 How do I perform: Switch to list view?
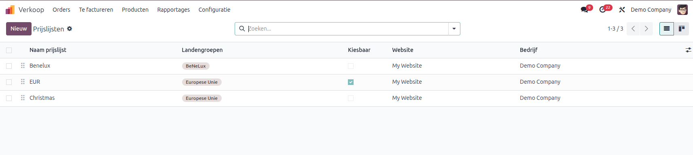tap(667, 29)
